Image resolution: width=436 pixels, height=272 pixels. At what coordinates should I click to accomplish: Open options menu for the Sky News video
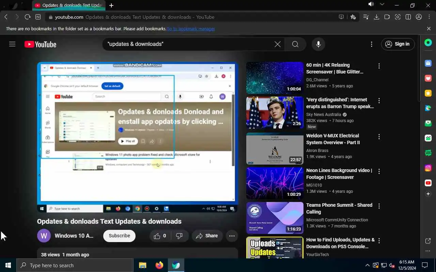[x=379, y=101]
